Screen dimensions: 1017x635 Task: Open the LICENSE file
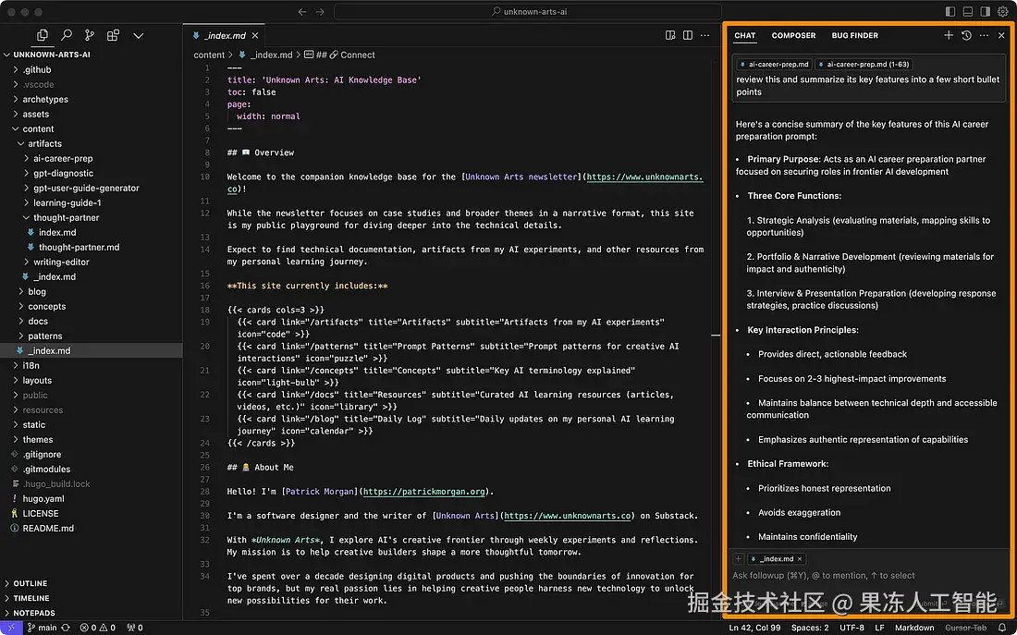pyautogui.click(x=91, y=513)
